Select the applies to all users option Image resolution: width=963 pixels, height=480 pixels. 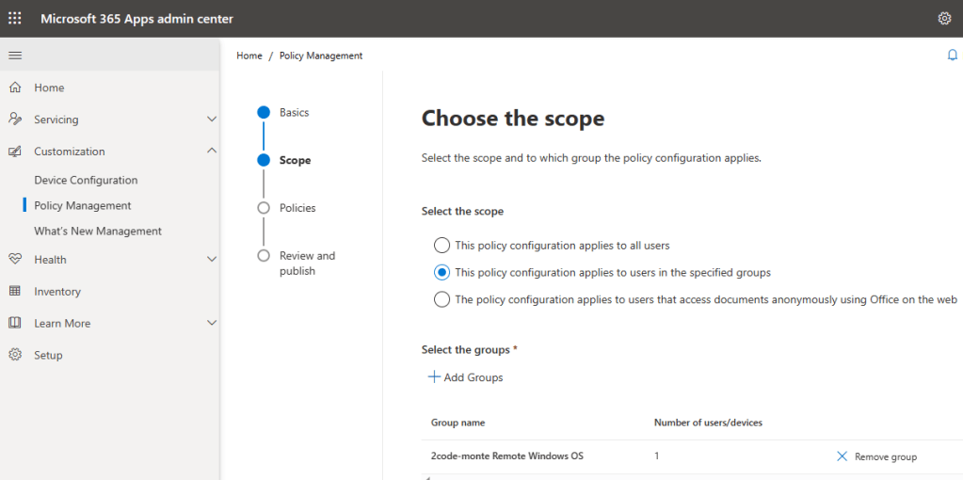click(x=441, y=246)
